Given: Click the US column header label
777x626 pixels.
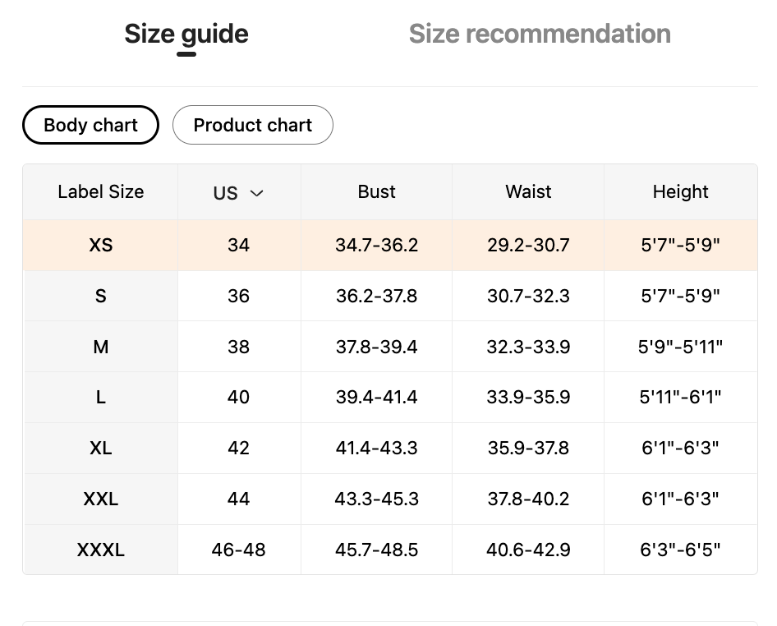Looking at the screenshot, I should point(226,193).
